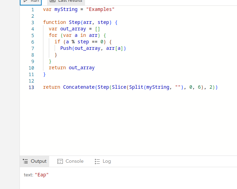
Task: Click the function keyword on line 3
Action: pyautogui.click(x=54, y=22)
